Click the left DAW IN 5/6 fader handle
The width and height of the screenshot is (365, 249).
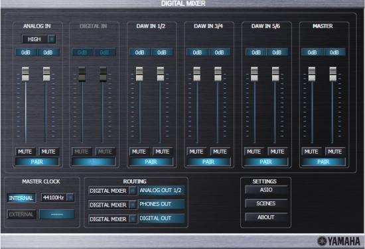click(x=254, y=74)
